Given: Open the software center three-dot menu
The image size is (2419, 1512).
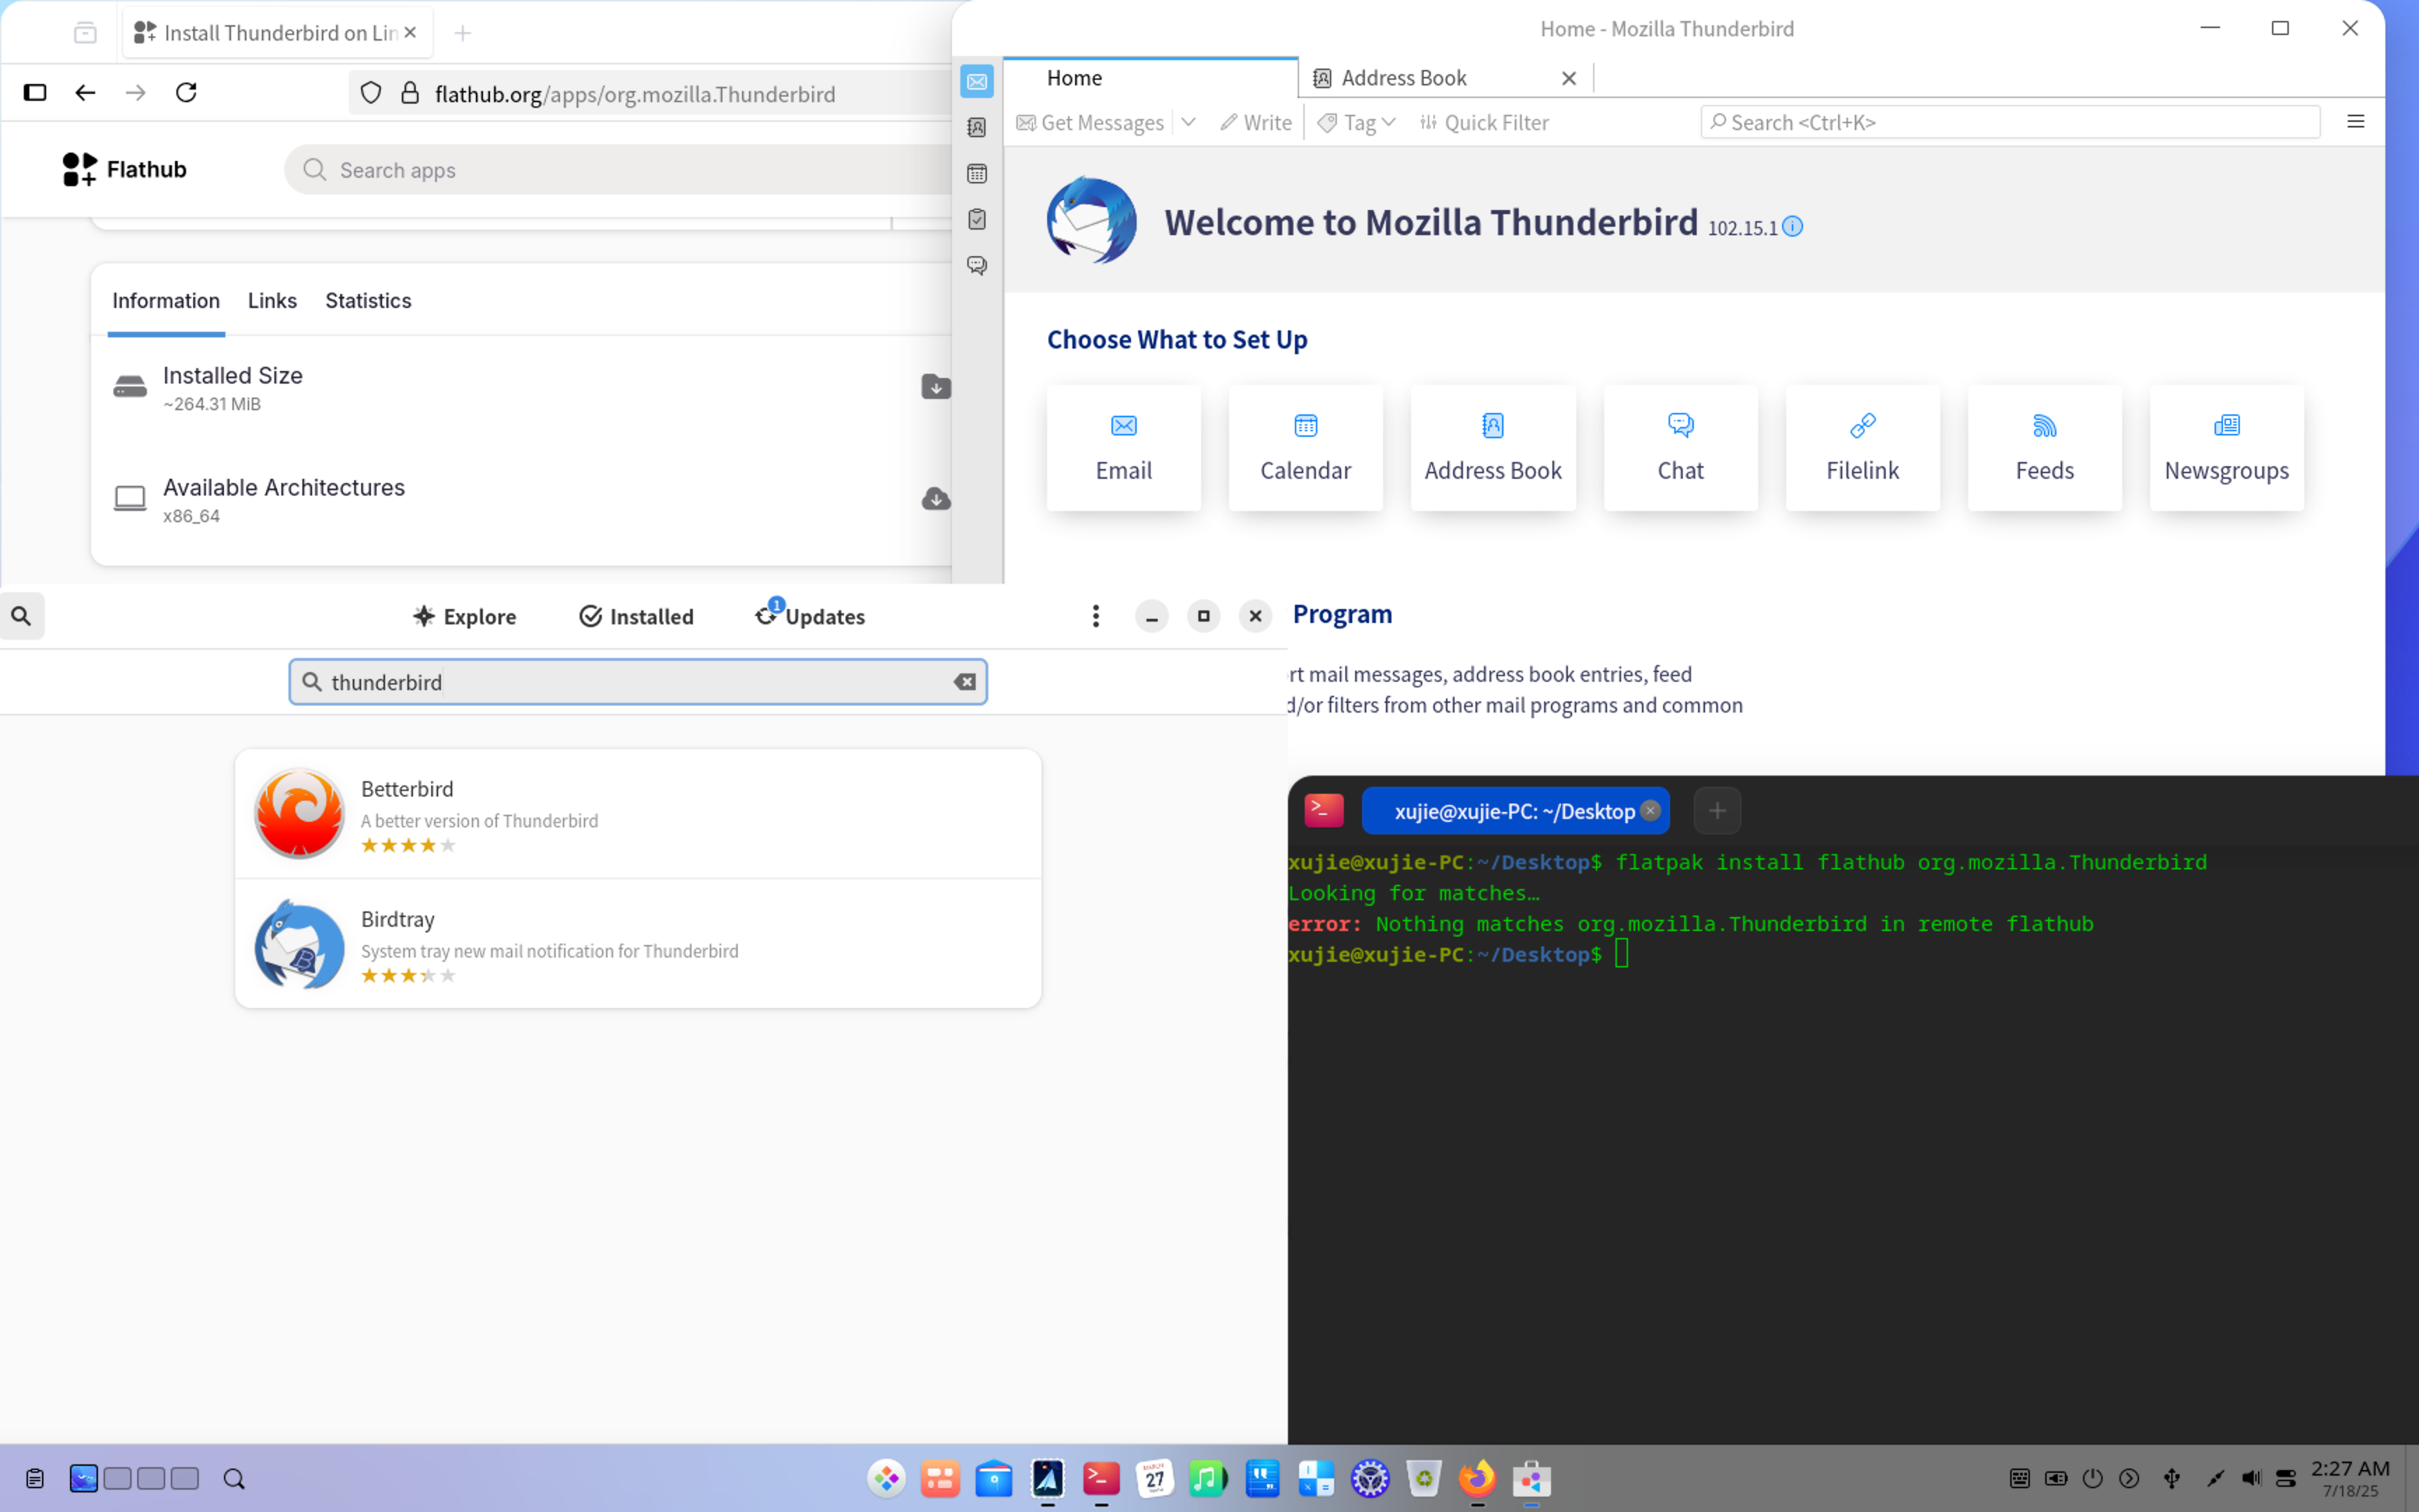Looking at the screenshot, I should pos(1095,616).
